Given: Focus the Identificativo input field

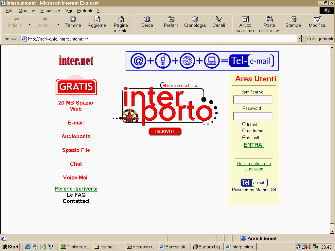Looking at the screenshot, I should pos(253,100).
